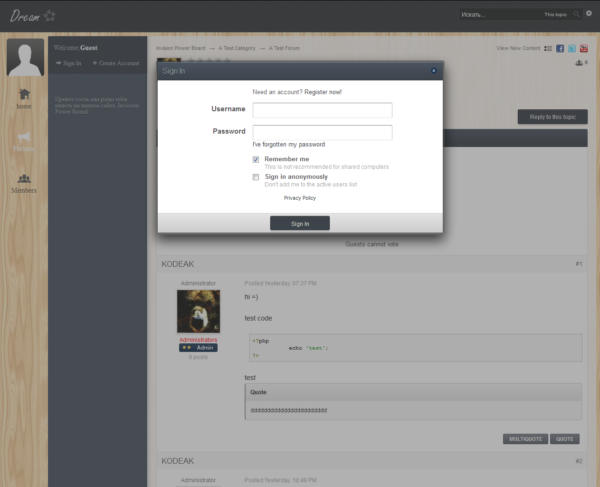Open Forums megaphone icon in sidebar
Screen dimensions: 600x487
(24, 137)
